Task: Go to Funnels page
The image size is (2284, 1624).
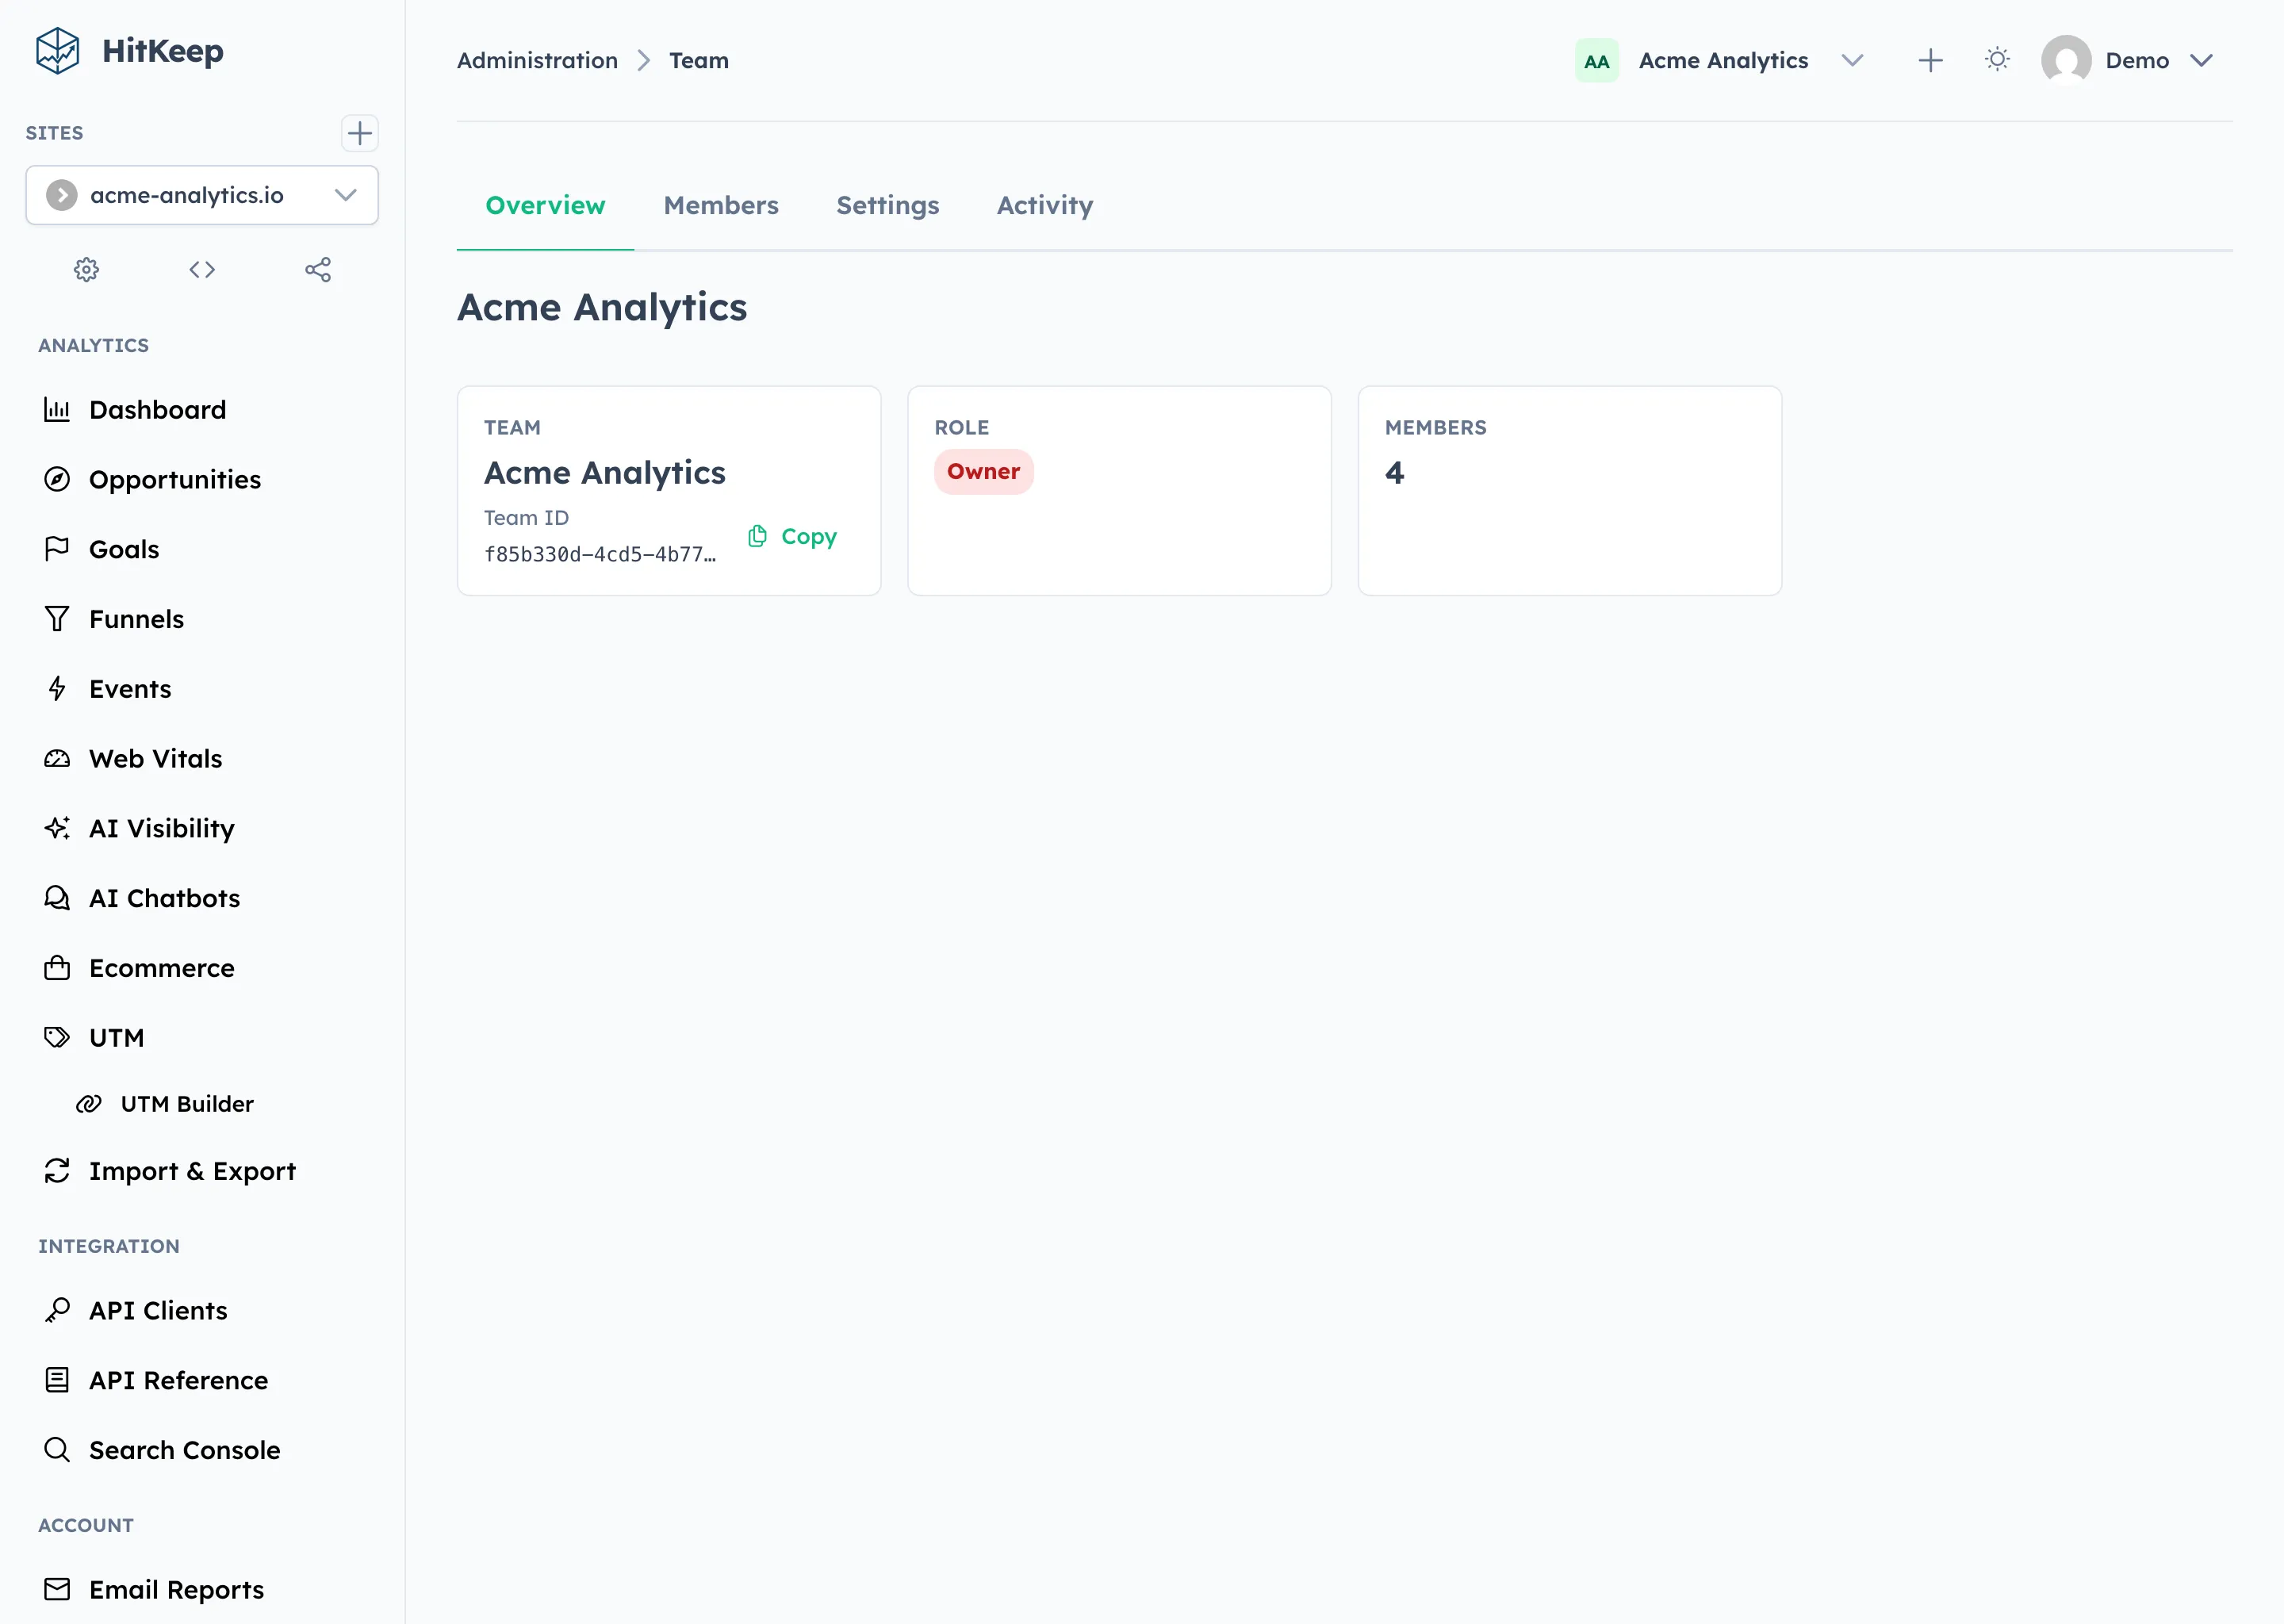Action: tap(202, 619)
